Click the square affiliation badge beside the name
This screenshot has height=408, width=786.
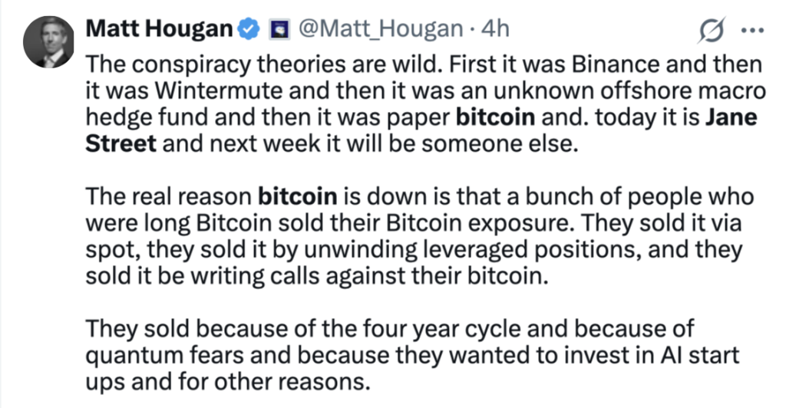277,31
